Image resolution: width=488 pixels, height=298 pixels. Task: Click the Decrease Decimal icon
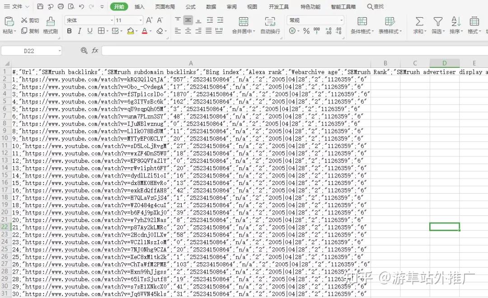click(x=338, y=31)
